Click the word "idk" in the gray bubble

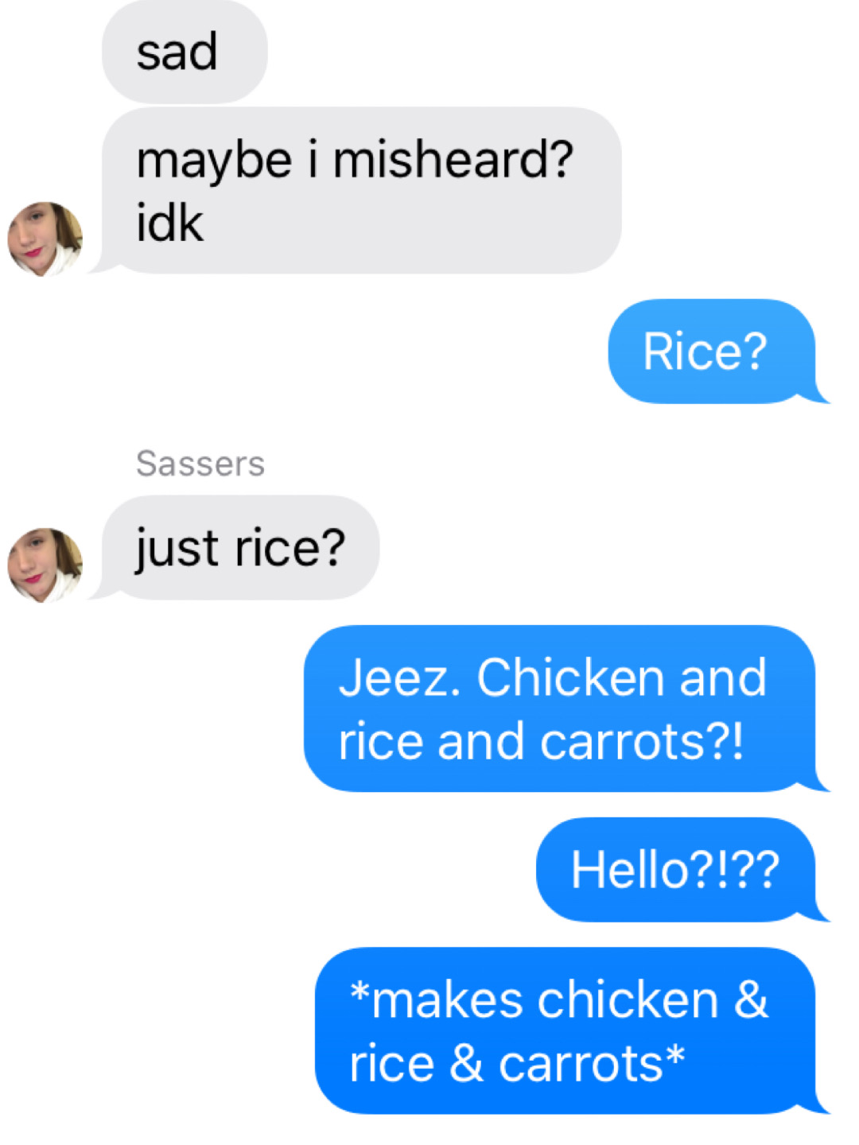169,223
